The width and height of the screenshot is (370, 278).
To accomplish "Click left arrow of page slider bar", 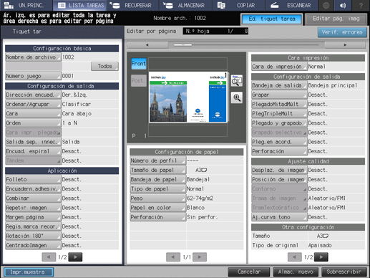I will click(x=147, y=45).
